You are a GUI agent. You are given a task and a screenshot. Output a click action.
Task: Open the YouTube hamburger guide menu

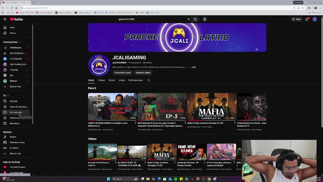point(5,19)
